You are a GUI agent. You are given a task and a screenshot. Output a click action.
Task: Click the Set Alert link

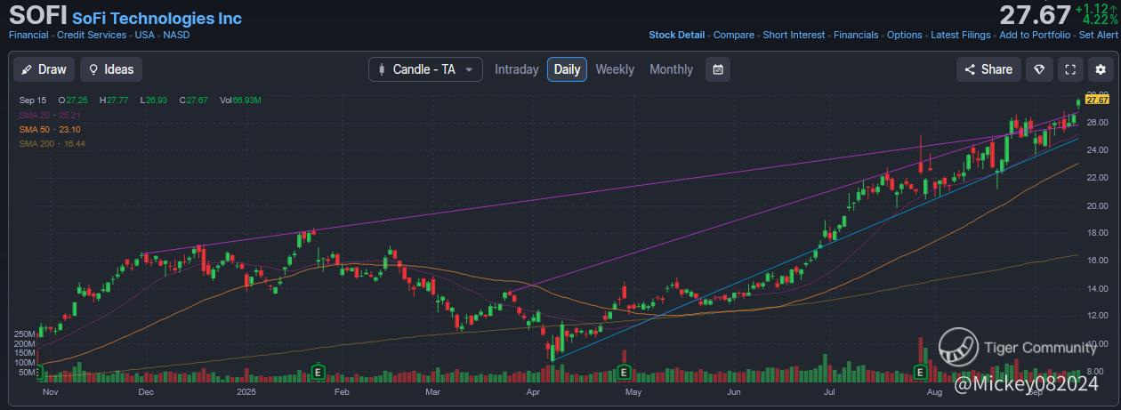[x=1099, y=36]
